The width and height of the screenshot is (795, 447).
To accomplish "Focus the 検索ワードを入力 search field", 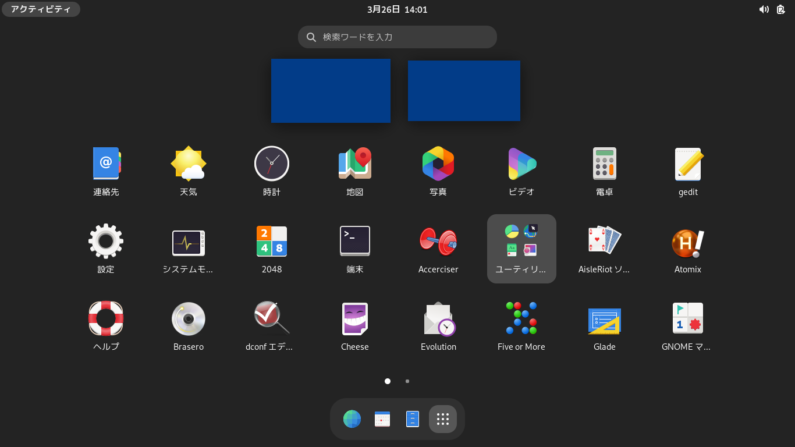I will coord(397,37).
